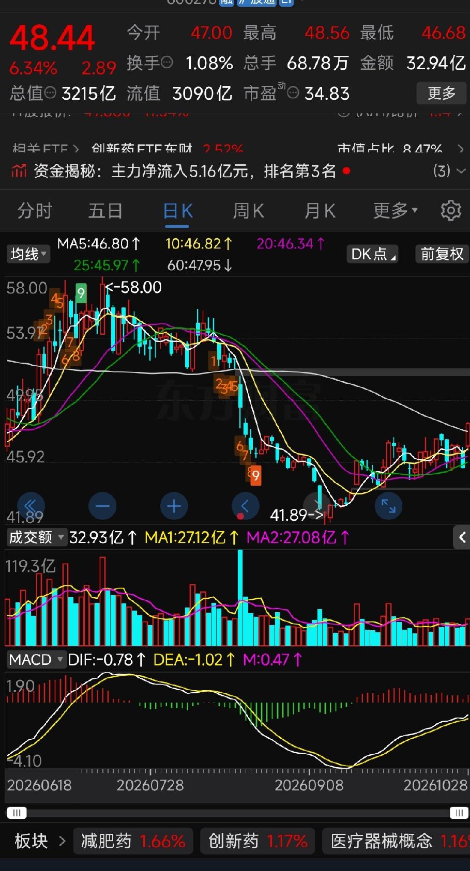The image size is (470, 871).
Task: Tap info icon beside 市盈 ratio
Action: [x=293, y=94]
